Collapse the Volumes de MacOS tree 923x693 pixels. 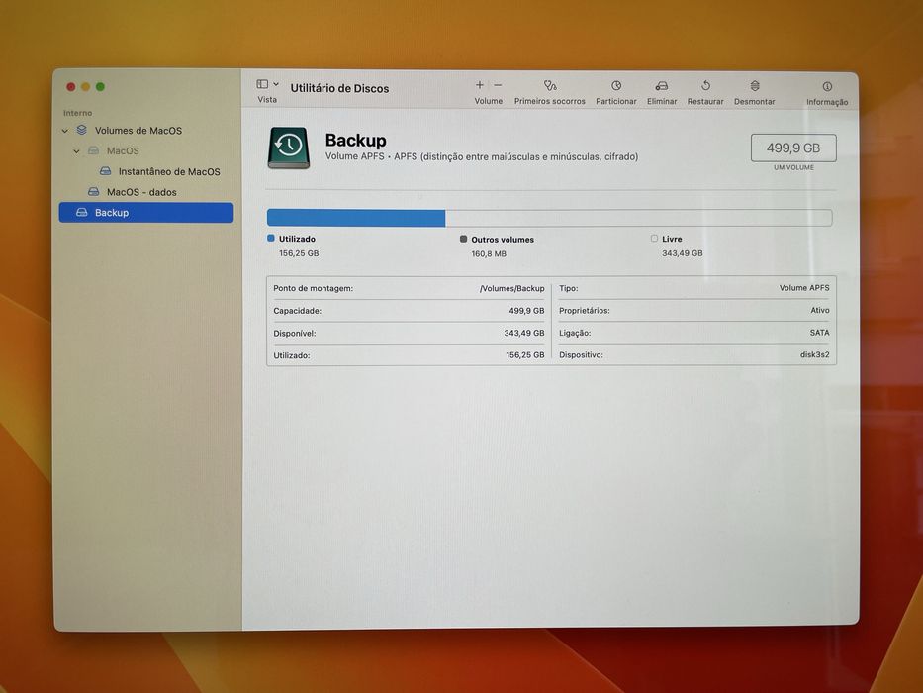click(x=64, y=131)
